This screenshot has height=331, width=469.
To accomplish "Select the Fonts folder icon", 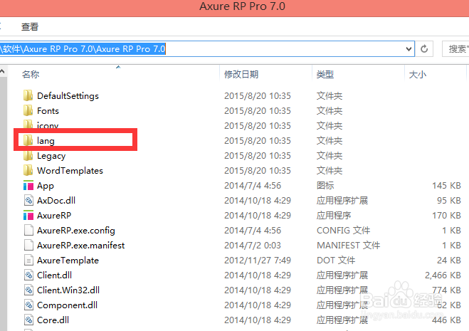I will click(x=28, y=110).
